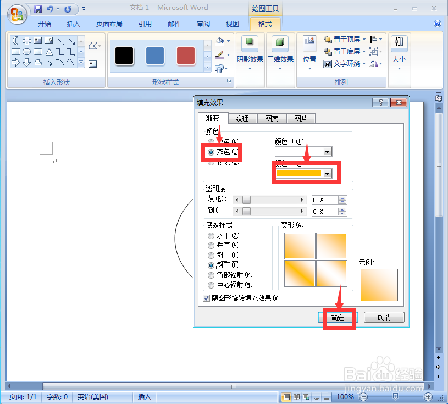Open the 形状样式 dialog launcher
The width and height of the screenshot is (448, 404).
(229, 81)
